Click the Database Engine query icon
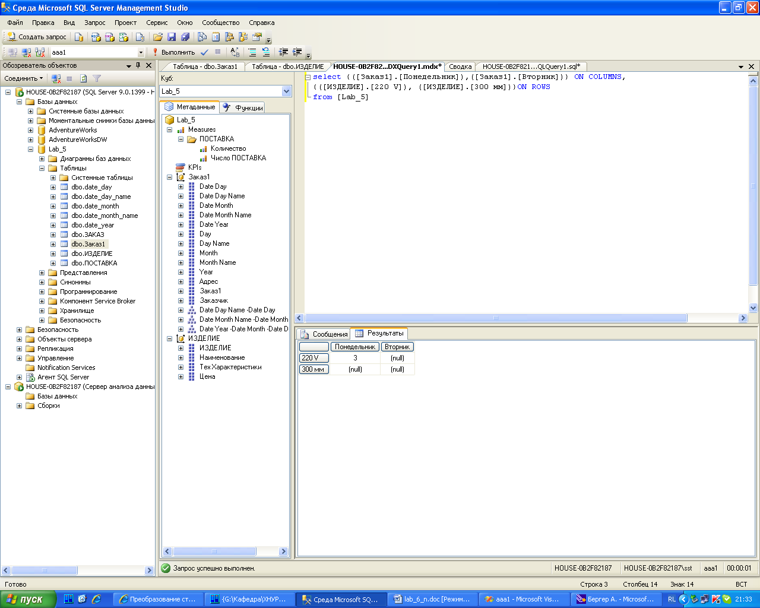 click(79, 37)
